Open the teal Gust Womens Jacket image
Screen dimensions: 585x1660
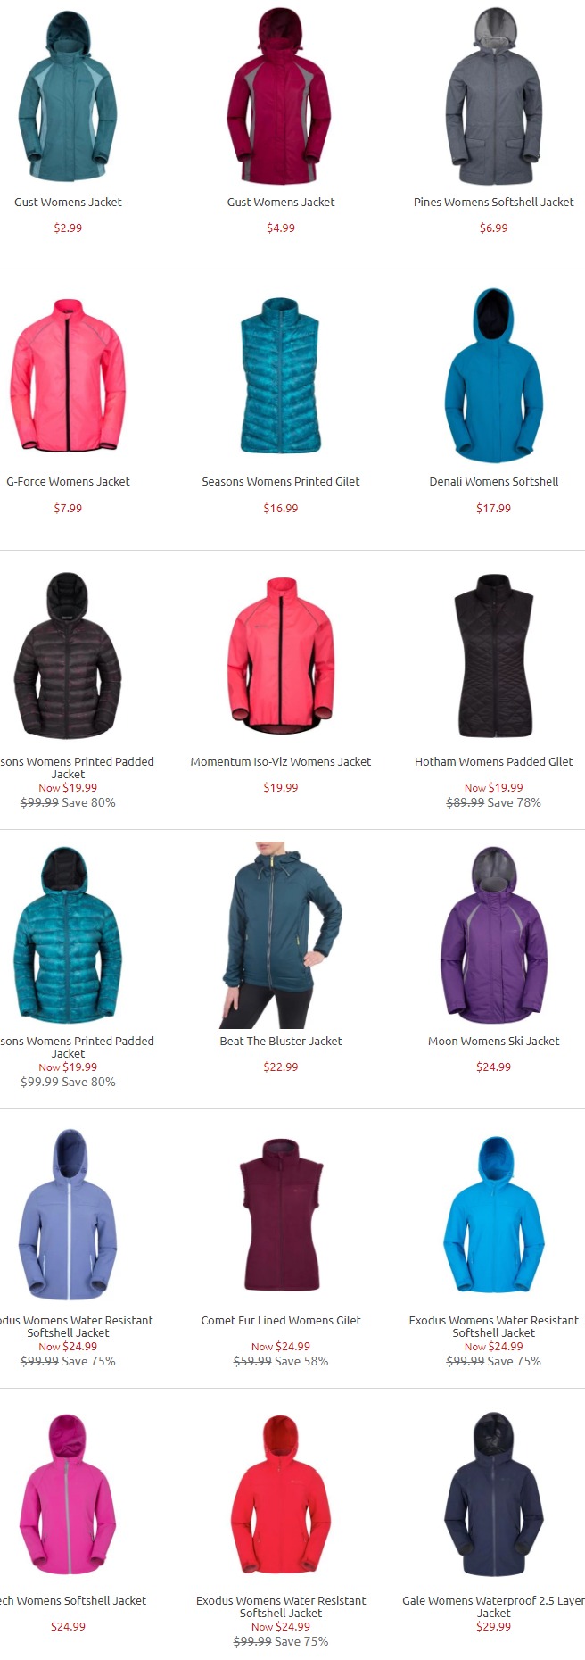tap(67, 96)
